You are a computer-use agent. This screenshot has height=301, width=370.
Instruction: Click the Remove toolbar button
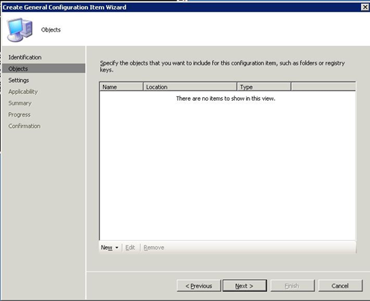(x=153, y=248)
